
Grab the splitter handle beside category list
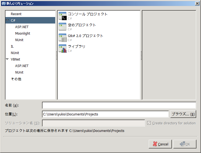(56, 55)
